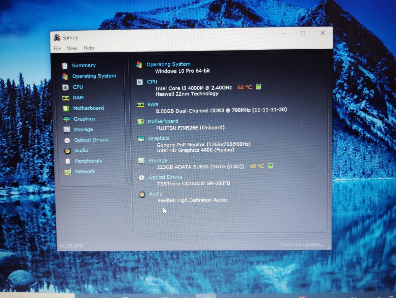Click the Speccy app icon in title bar
Screen dimensions: 396x298
point(57,38)
